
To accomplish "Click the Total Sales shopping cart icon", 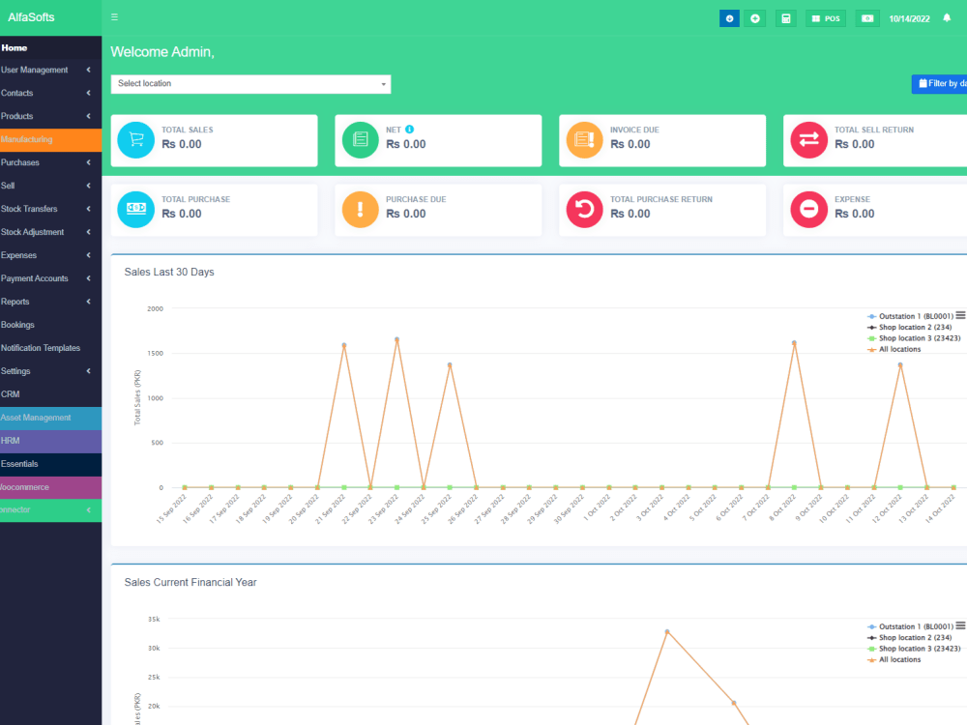I will pos(135,140).
